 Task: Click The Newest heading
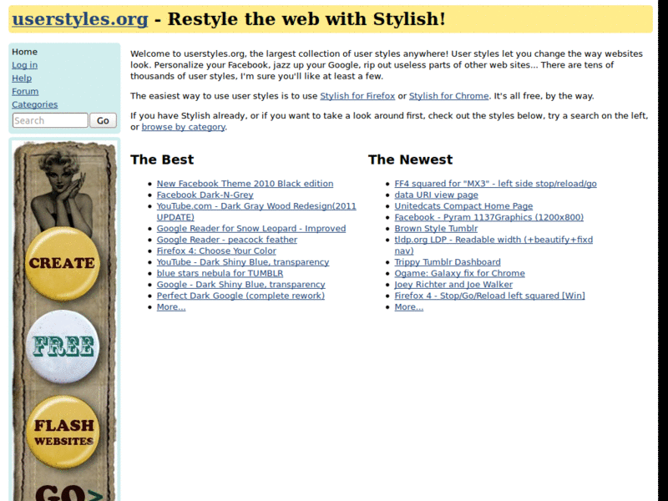(410, 159)
